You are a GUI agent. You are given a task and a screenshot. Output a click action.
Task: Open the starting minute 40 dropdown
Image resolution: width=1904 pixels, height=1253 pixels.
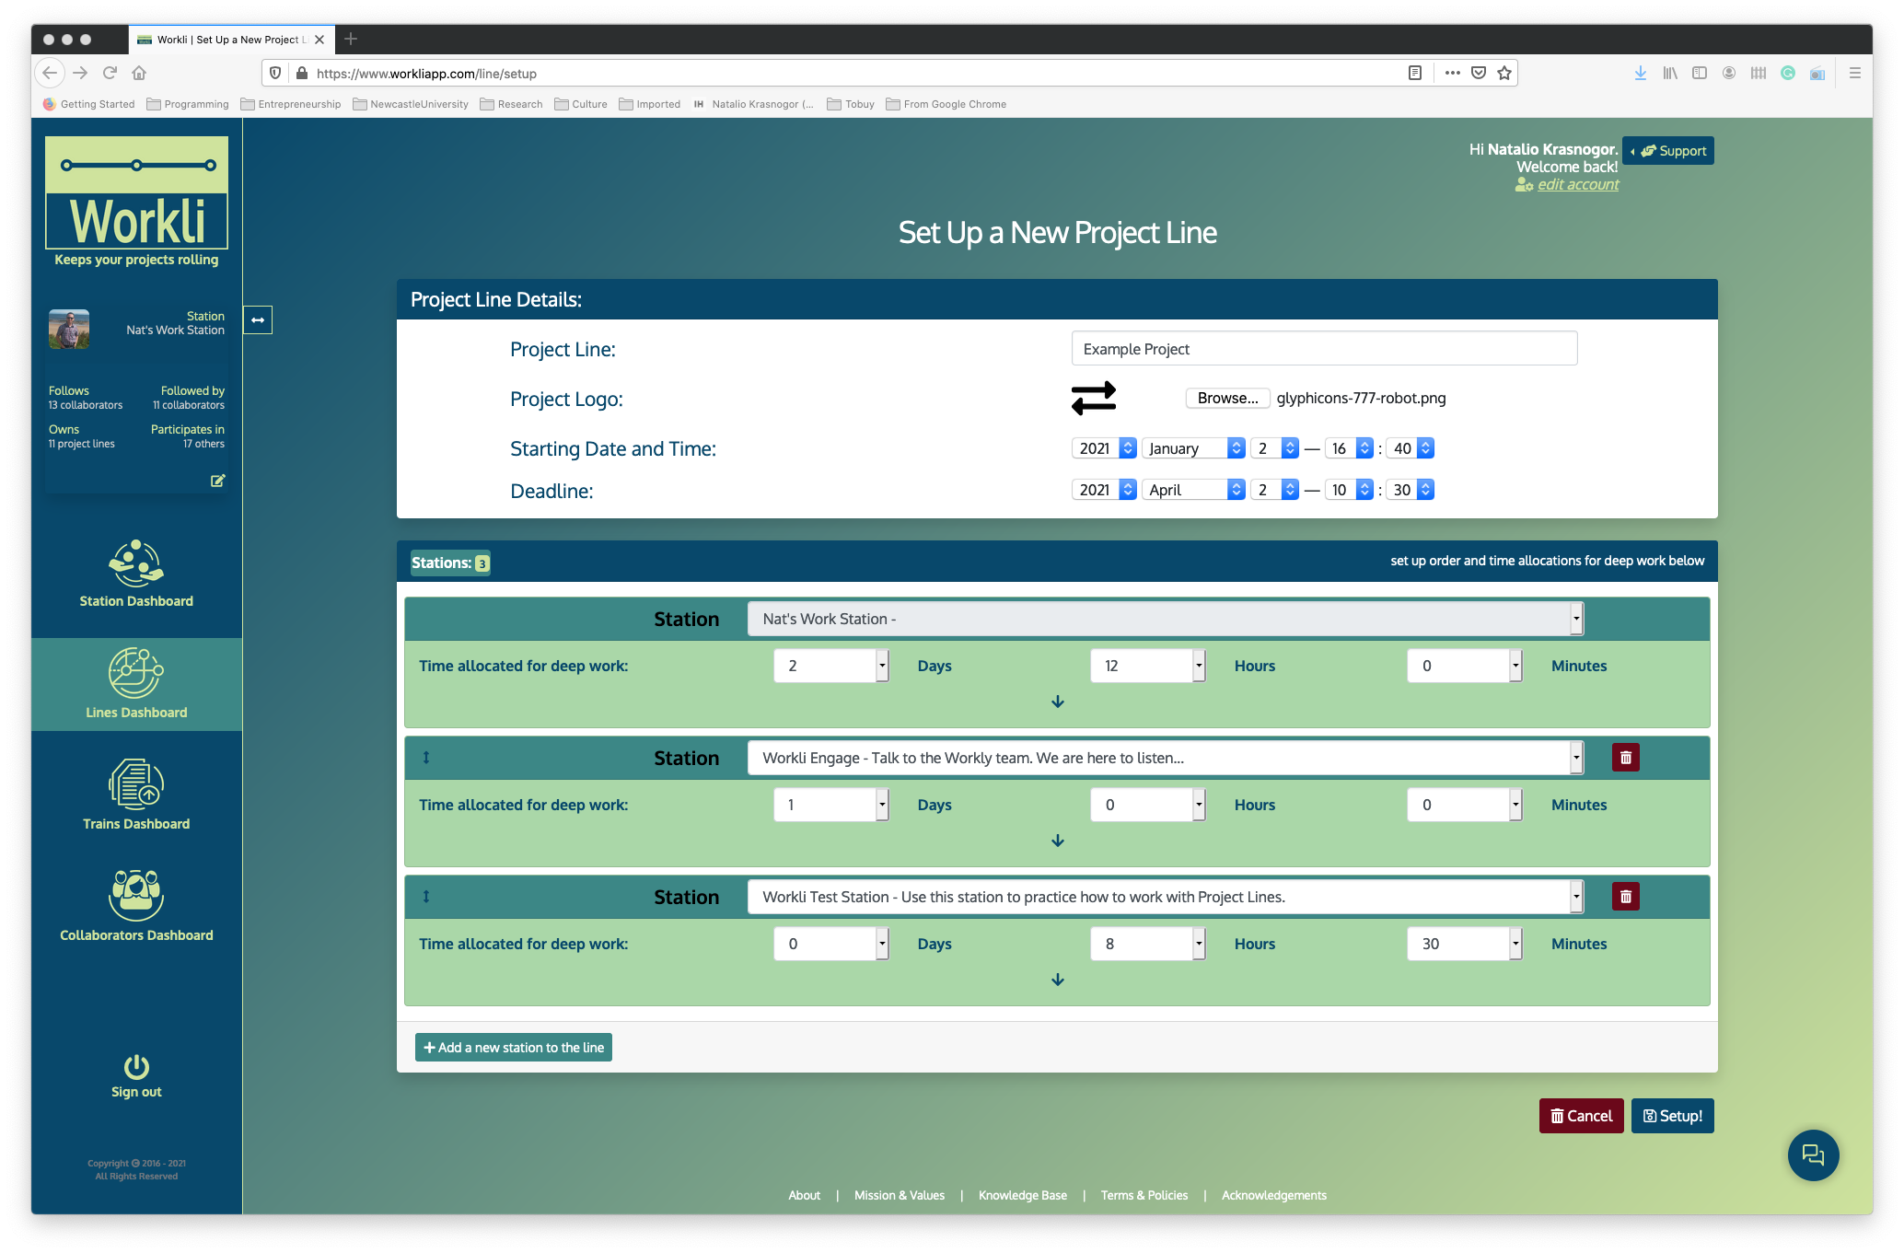[1410, 448]
